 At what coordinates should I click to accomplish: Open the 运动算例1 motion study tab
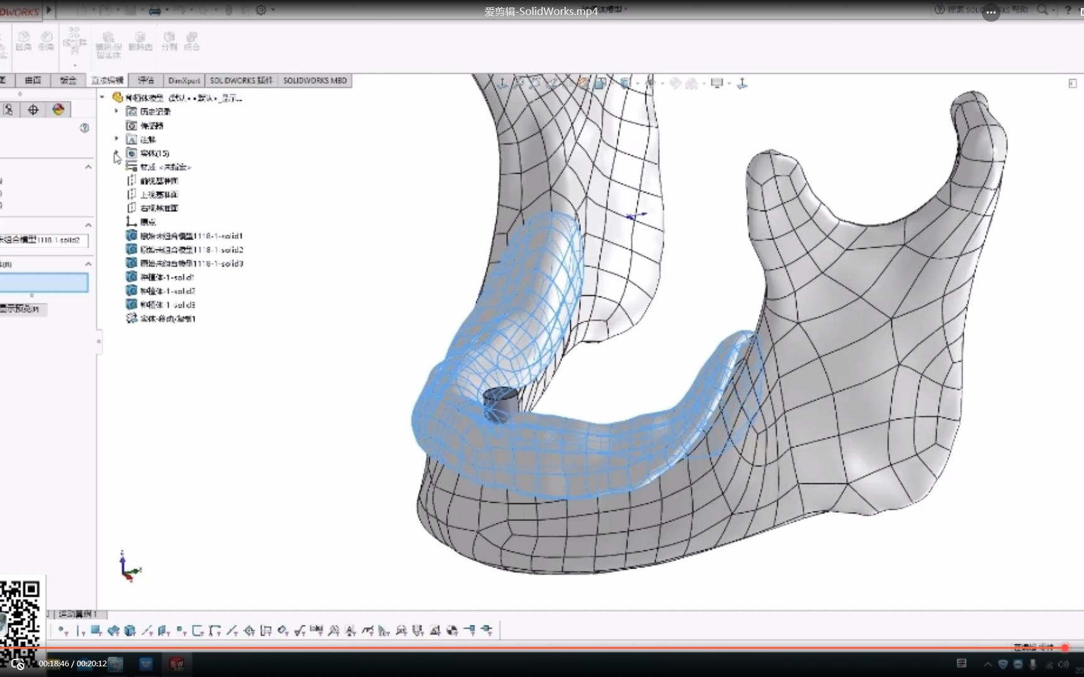coord(78,614)
